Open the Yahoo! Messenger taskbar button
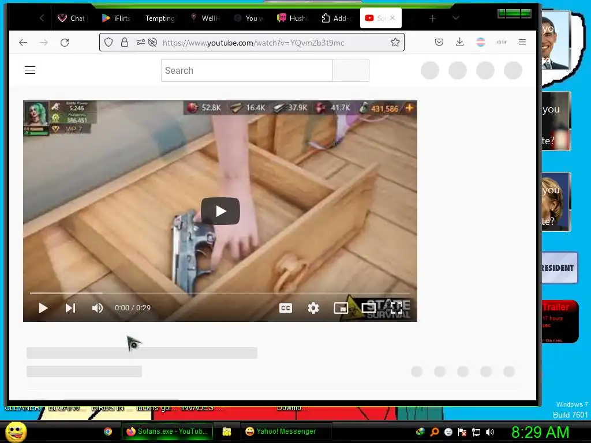The width and height of the screenshot is (591, 443). coord(286,431)
